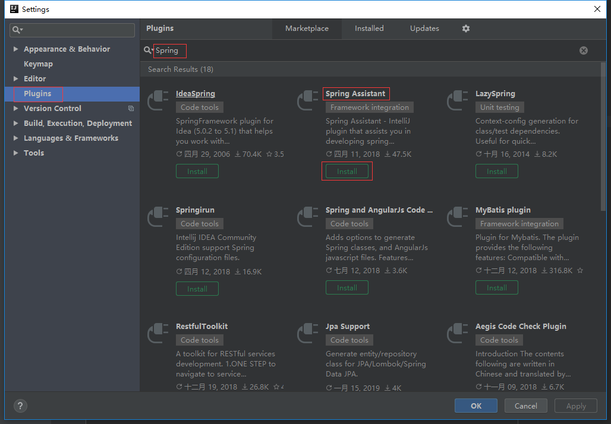Click the Jpa Support plugin icon
611x424 pixels.
pyautogui.click(x=308, y=333)
